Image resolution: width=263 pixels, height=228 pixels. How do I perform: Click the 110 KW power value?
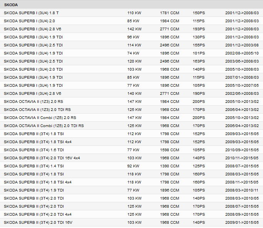coord(134,13)
